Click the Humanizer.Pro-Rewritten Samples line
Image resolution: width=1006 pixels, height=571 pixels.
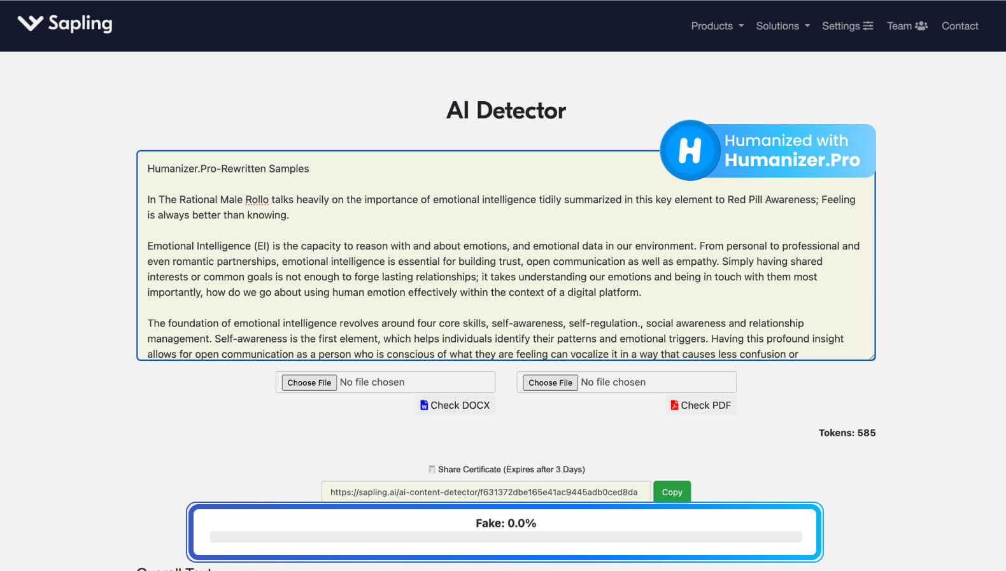pos(228,169)
